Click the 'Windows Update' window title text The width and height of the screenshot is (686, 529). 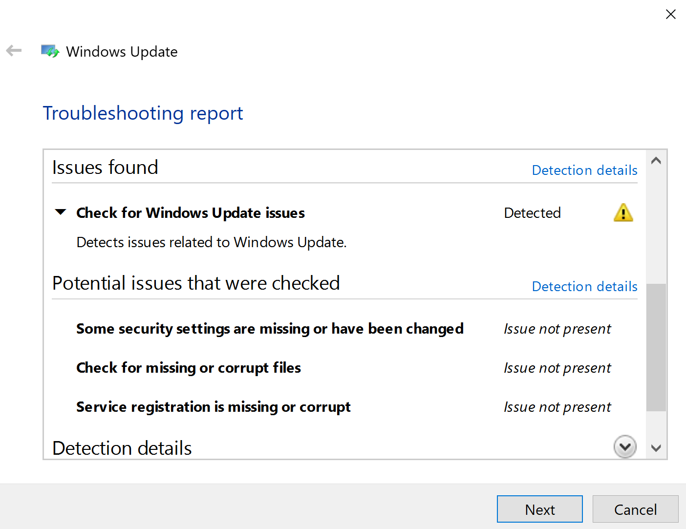pos(122,52)
